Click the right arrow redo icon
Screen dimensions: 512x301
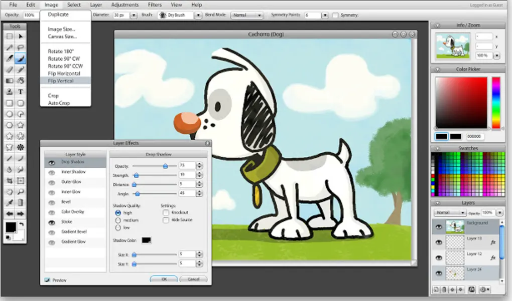(21, 214)
